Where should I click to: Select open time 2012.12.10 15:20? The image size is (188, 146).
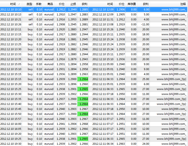[11, 84]
